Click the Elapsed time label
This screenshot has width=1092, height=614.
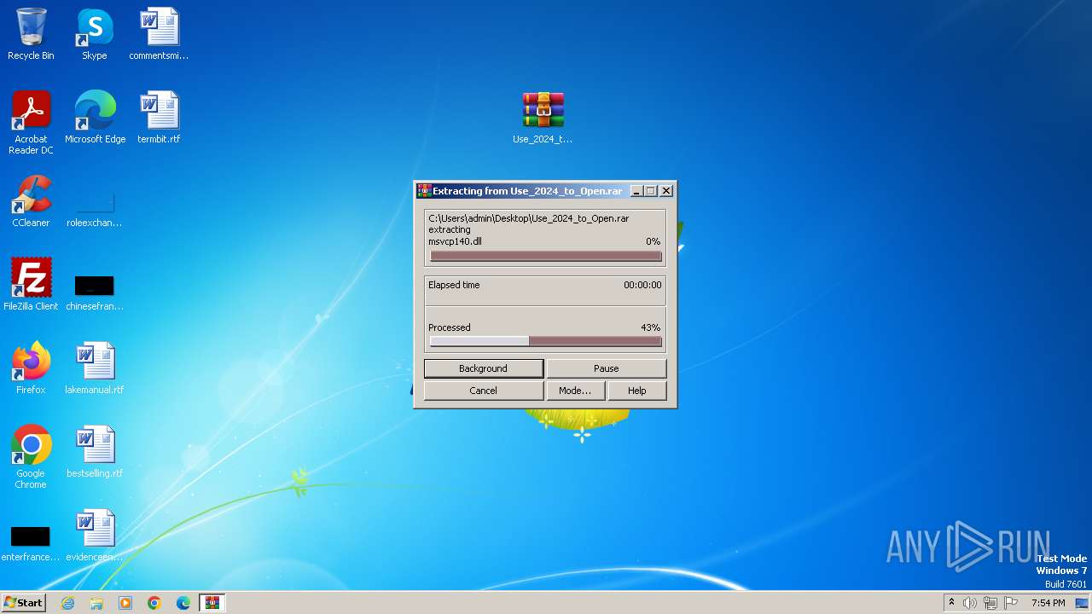point(454,285)
